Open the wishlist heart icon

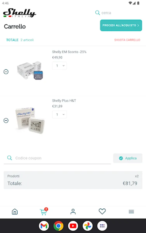point(102,211)
